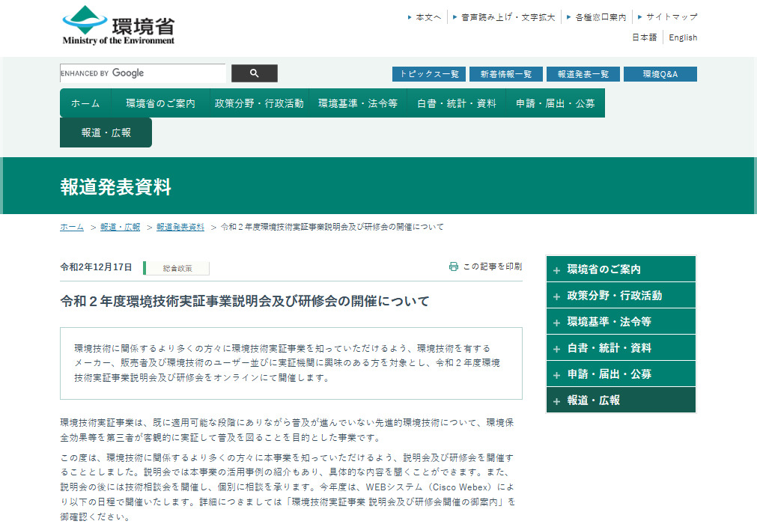The height and width of the screenshot is (527, 757).
Task: Open the 環境Q&A button
Action: (660, 74)
